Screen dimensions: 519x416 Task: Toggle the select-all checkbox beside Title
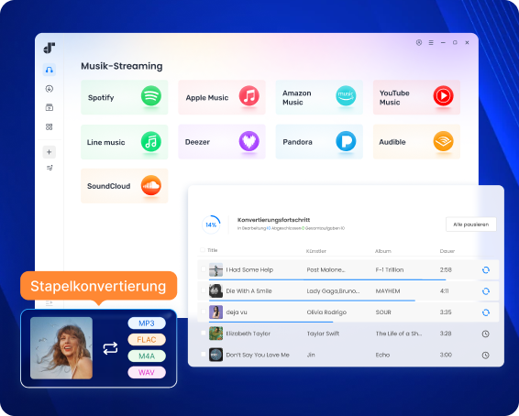[203, 250]
